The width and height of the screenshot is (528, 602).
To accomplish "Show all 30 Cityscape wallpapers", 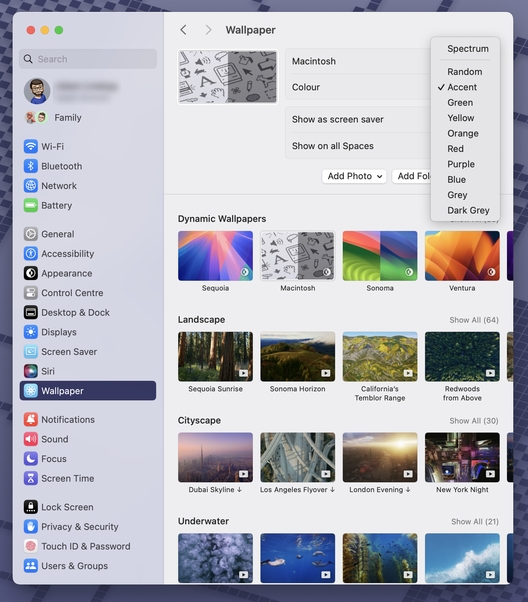I will pyautogui.click(x=474, y=421).
